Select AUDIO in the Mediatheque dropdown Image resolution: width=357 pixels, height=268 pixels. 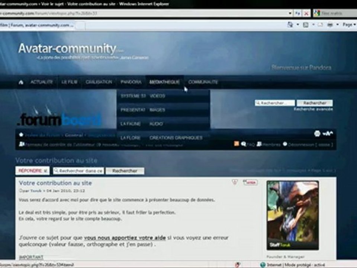point(156,124)
